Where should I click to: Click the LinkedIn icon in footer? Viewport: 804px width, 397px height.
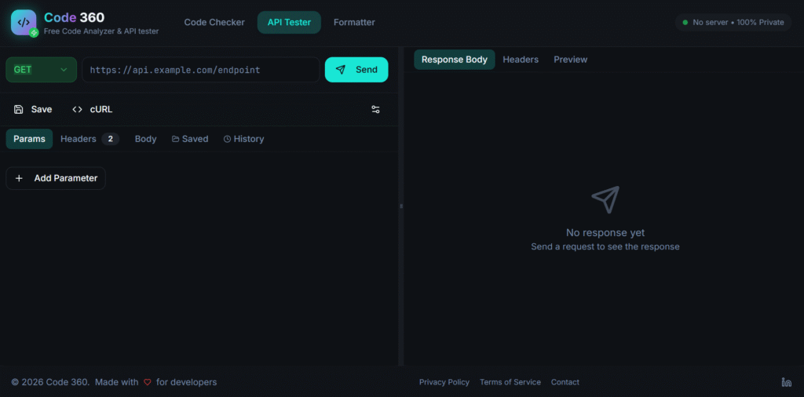click(786, 382)
